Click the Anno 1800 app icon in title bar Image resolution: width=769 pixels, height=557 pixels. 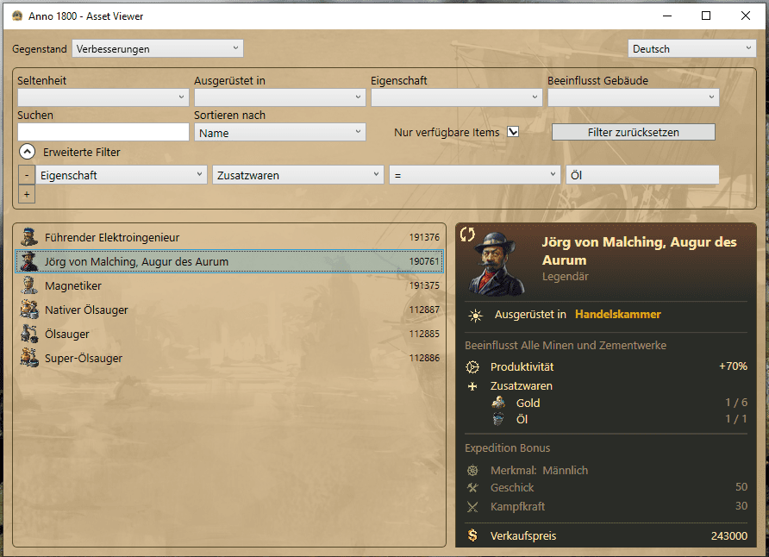coord(17,16)
